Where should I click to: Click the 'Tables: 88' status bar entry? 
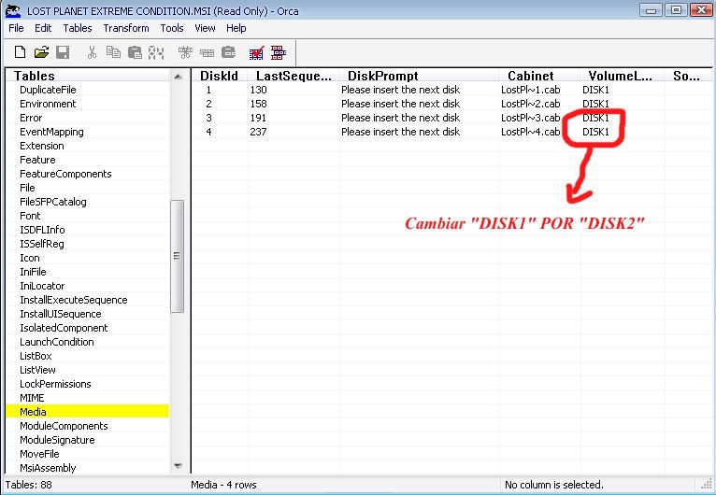click(29, 485)
